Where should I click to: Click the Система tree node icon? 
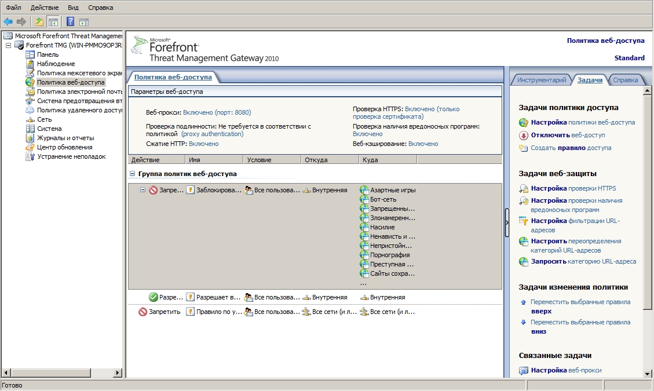pyautogui.click(x=30, y=129)
